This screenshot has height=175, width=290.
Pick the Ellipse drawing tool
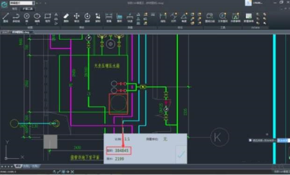pyautogui.click(x=37, y=17)
